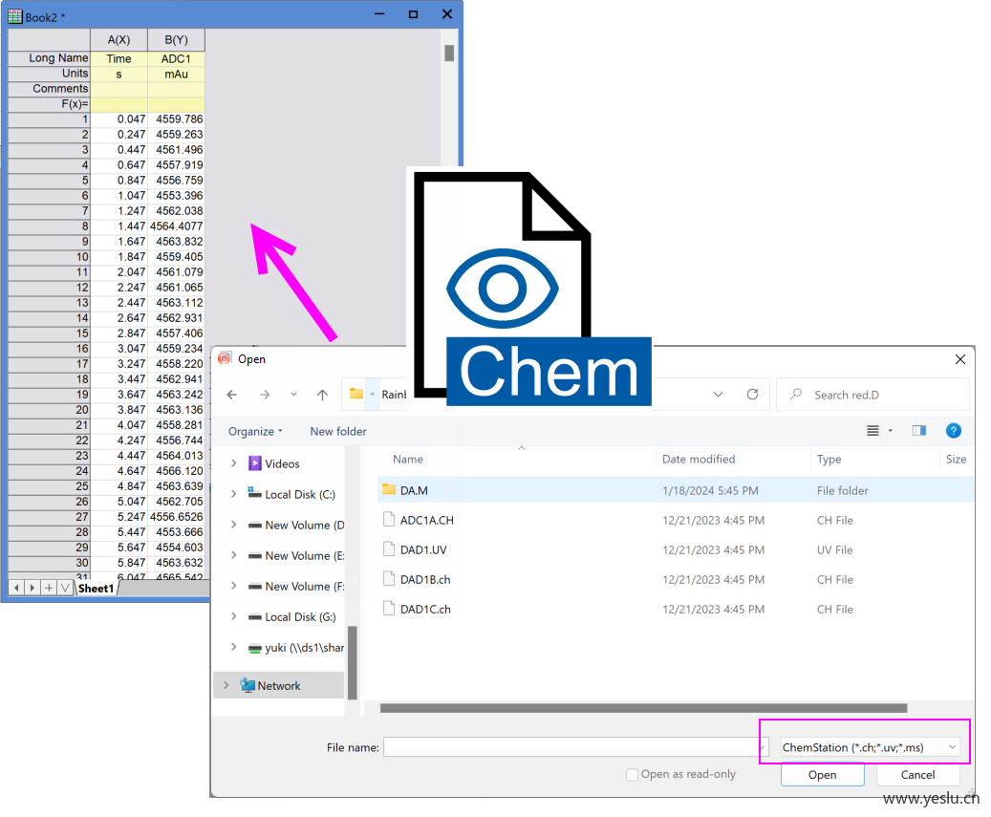Expand the address bar history dropdown
991x817 pixels.
pos(718,395)
